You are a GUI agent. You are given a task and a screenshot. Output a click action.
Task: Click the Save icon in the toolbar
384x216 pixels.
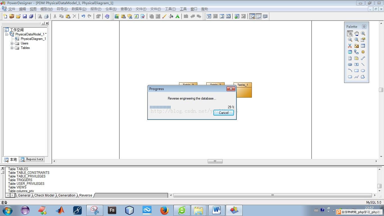[x=25, y=16]
